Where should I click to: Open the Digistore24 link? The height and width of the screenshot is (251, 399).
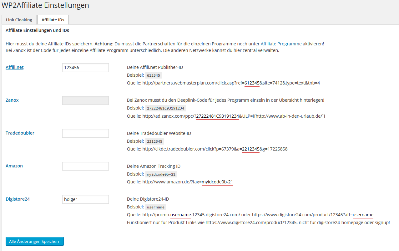point(18,199)
